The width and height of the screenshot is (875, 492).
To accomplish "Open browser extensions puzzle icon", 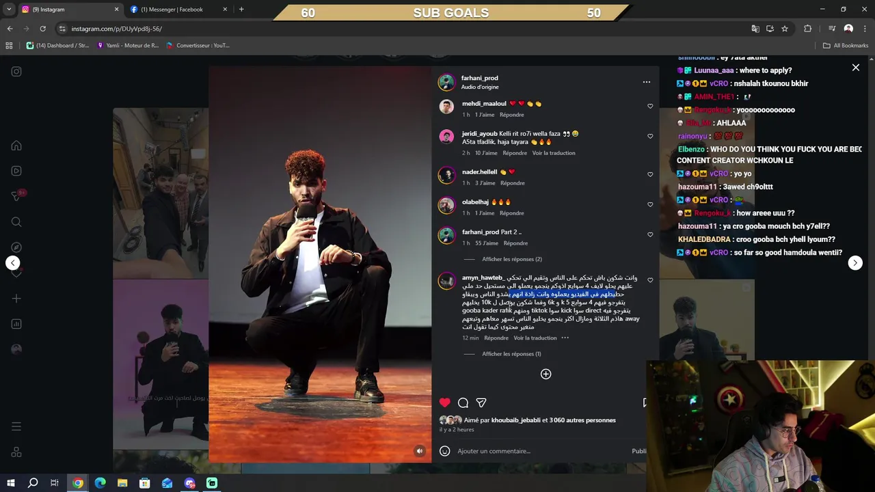I will pos(808,29).
